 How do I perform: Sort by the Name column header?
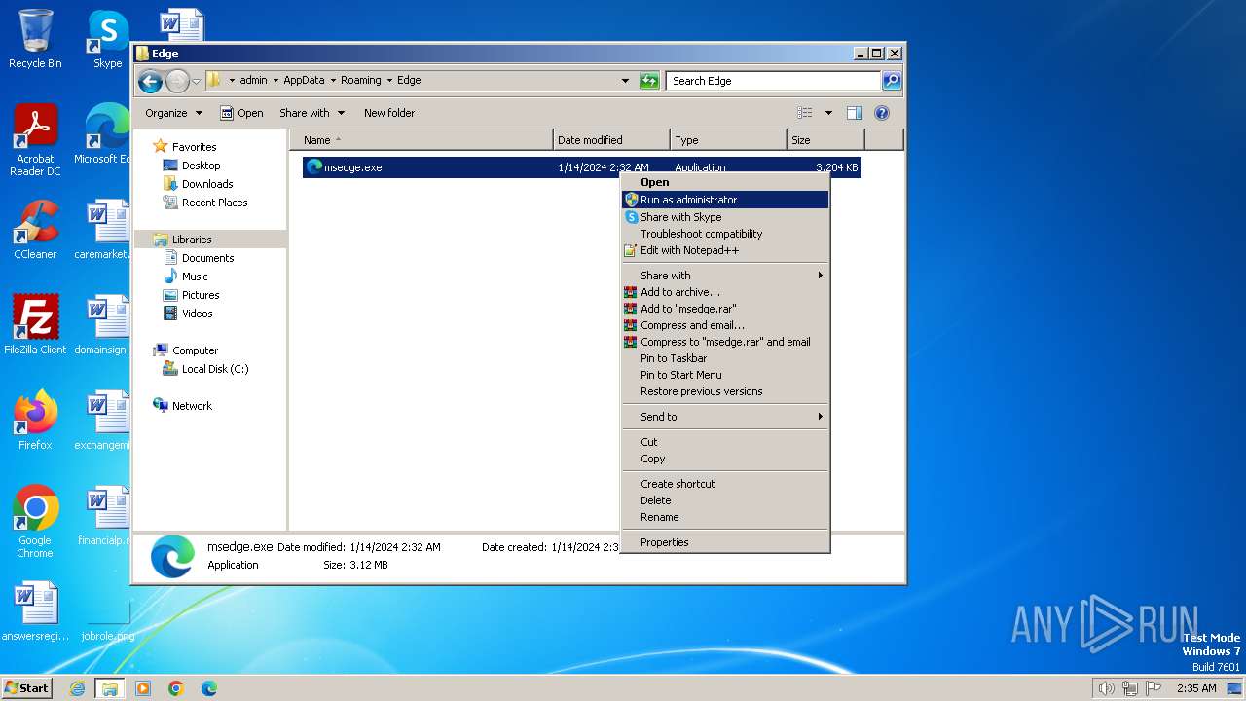point(421,140)
